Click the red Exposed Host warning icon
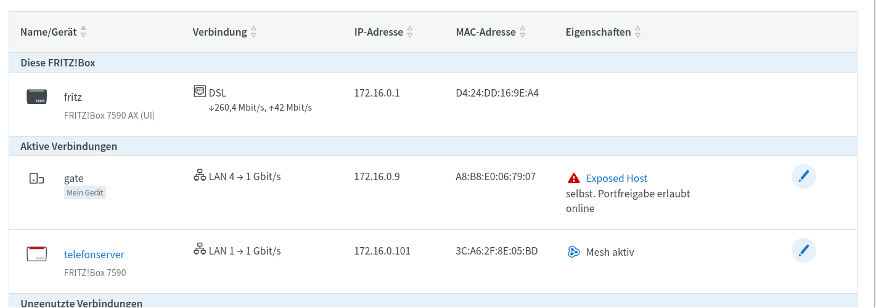 [574, 178]
